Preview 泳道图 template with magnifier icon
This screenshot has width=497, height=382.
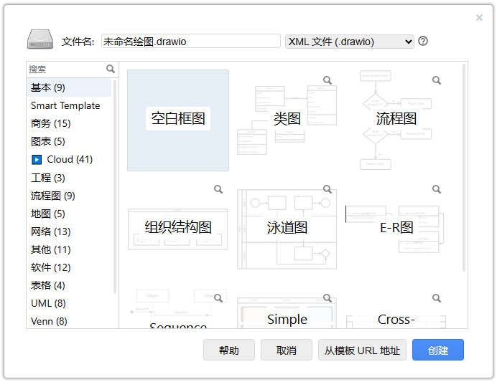tap(327, 189)
